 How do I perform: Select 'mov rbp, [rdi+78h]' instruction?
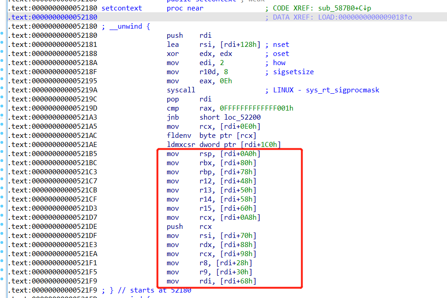point(212,172)
